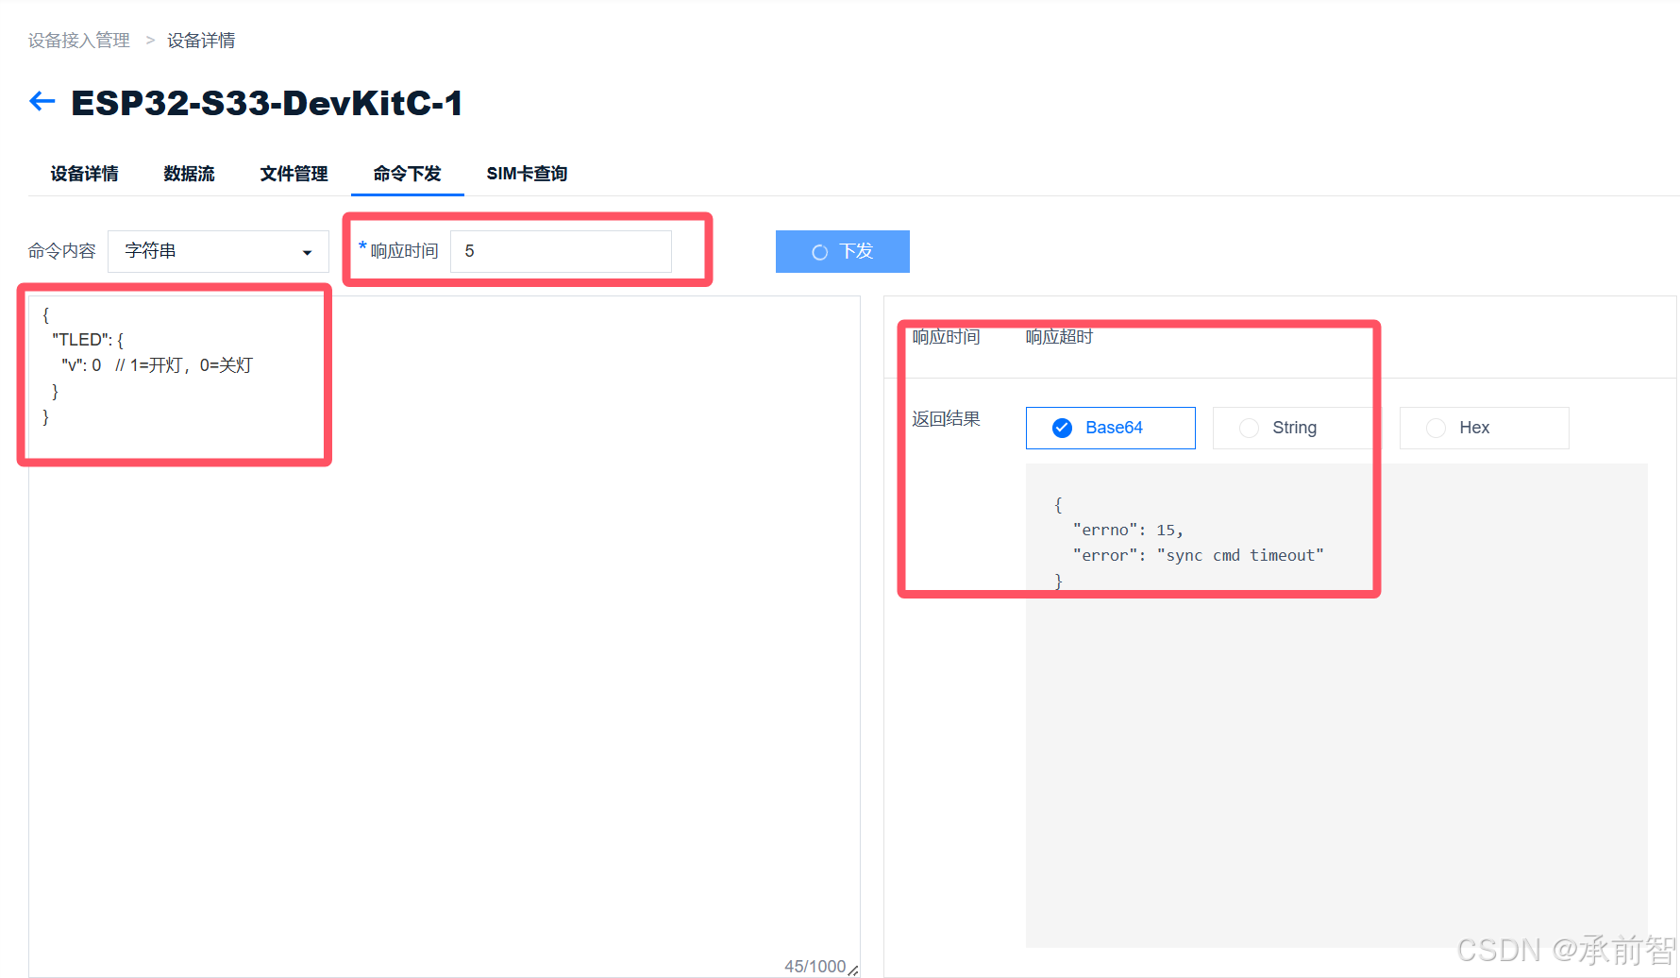Click the textarea resize handle at corner
The height and width of the screenshot is (978, 1680).
[852, 970]
